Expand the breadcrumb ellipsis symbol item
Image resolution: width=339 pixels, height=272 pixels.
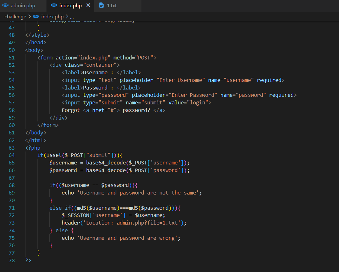click(x=72, y=16)
